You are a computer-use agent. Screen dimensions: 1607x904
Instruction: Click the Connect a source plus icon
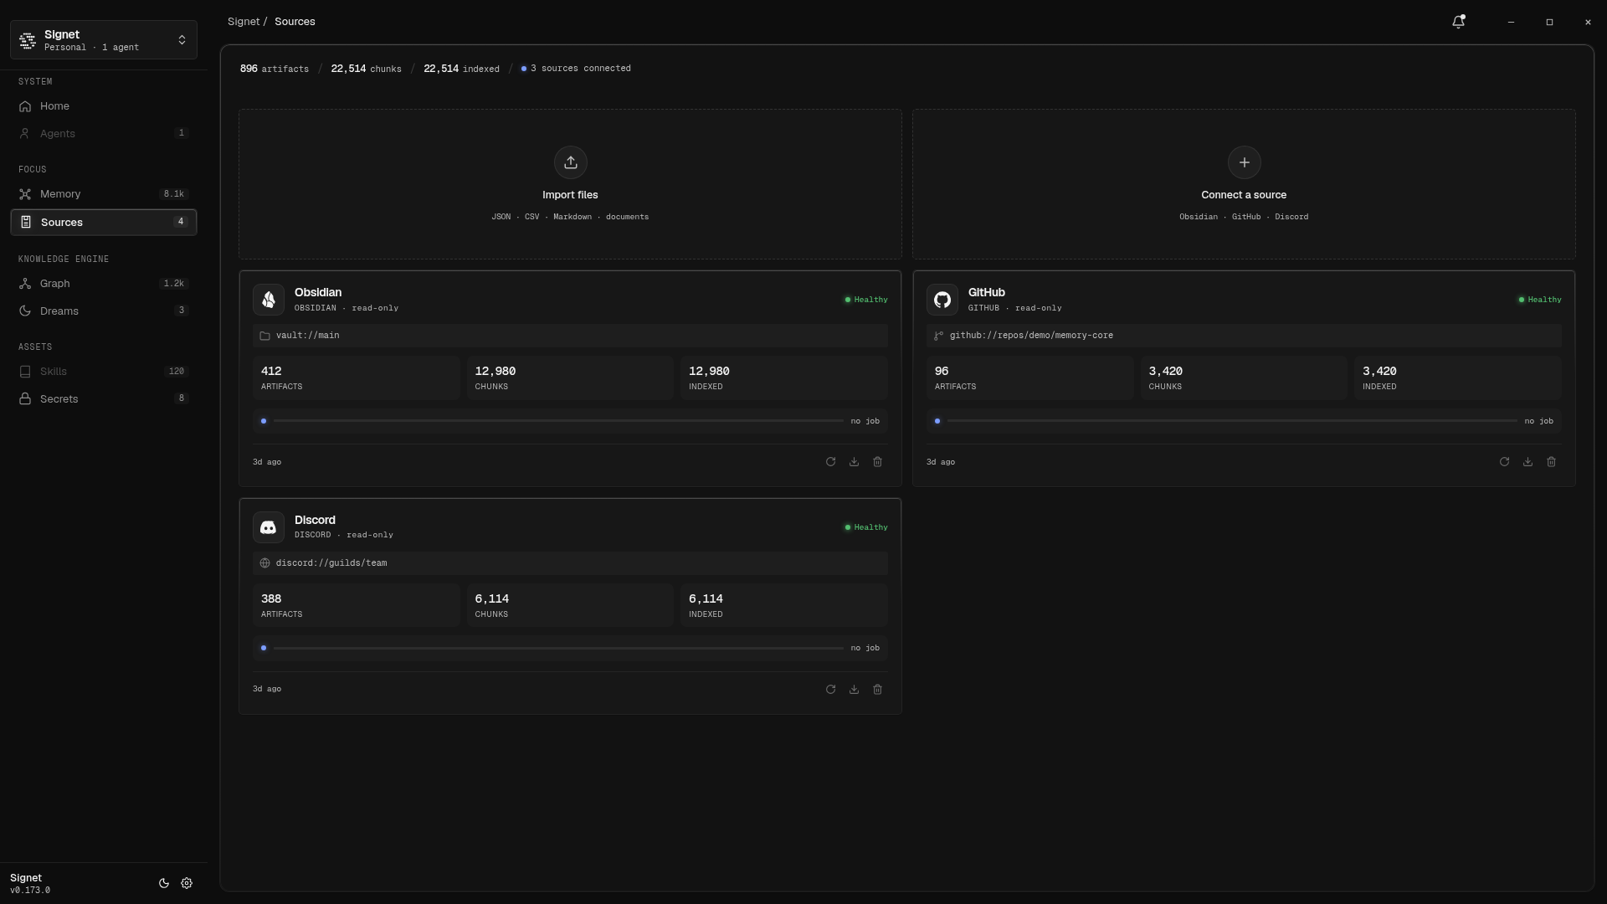coord(1244,162)
